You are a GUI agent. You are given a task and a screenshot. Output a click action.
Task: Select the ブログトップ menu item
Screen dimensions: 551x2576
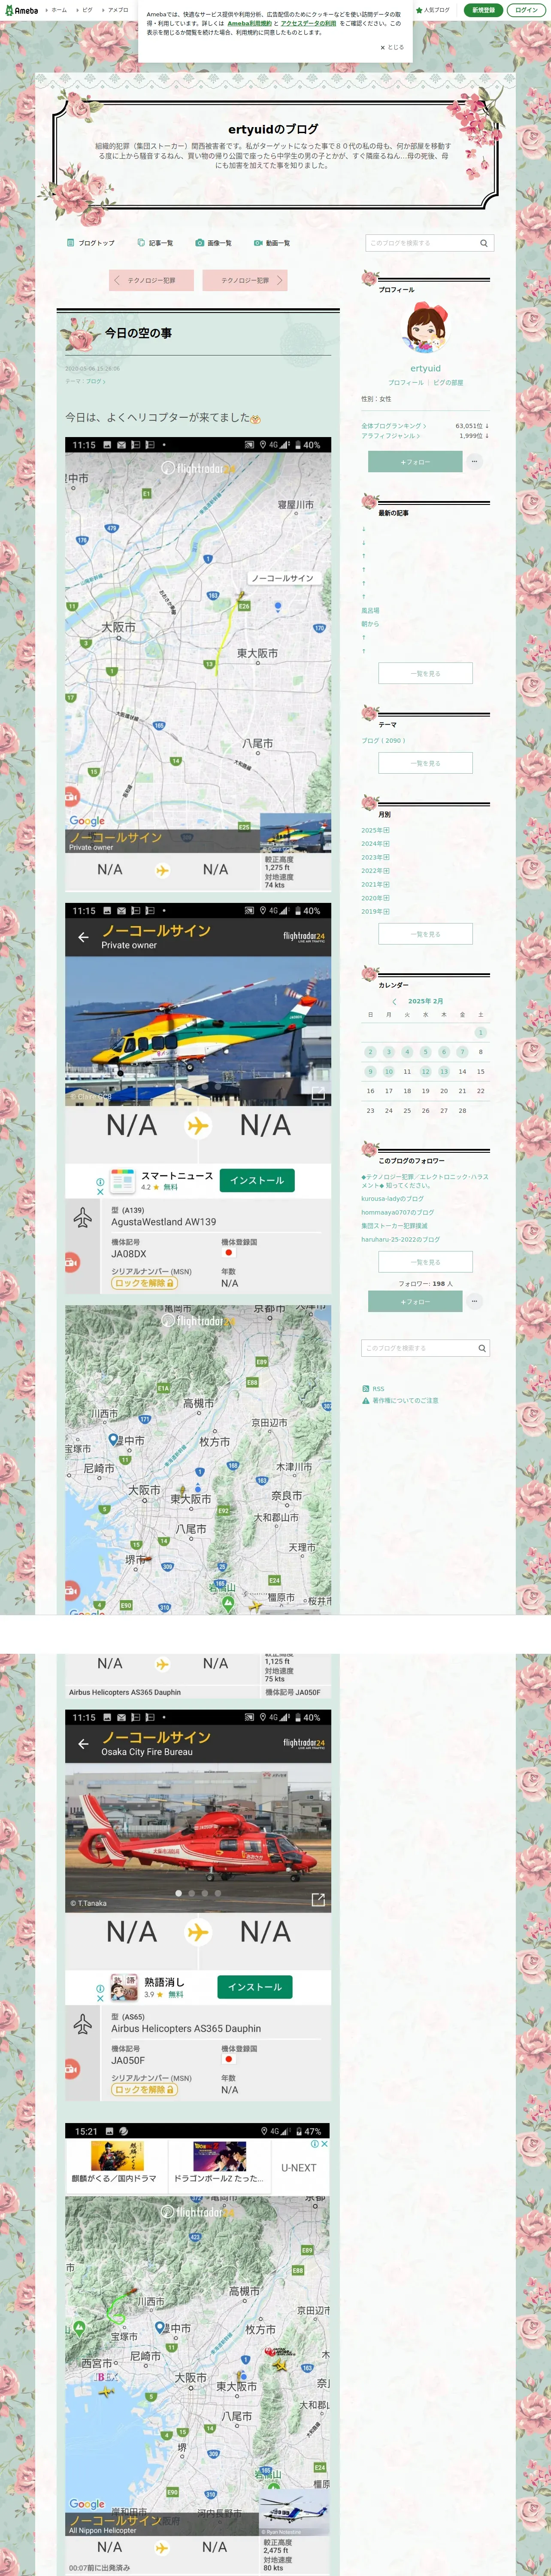click(x=90, y=243)
